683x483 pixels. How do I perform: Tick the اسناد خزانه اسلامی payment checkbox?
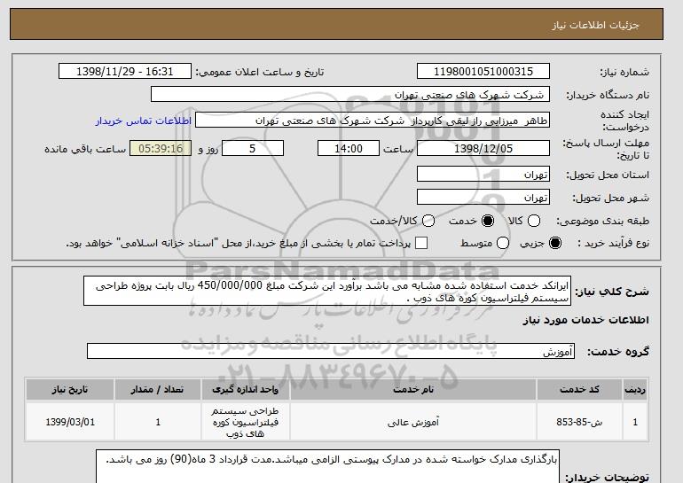pyautogui.click(x=421, y=243)
